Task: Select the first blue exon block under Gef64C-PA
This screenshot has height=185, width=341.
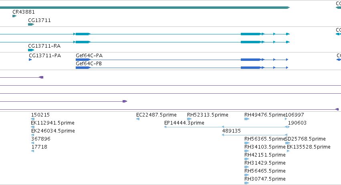Action: click(x=83, y=60)
